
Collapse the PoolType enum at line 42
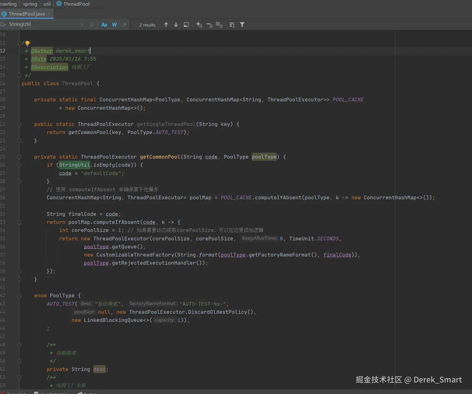(x=19, y=296)
